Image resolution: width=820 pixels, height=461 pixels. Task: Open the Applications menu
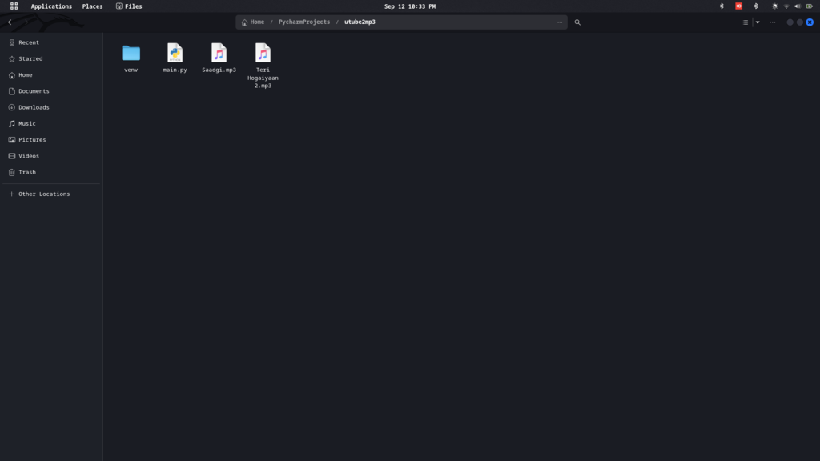(x=51, y=6)
